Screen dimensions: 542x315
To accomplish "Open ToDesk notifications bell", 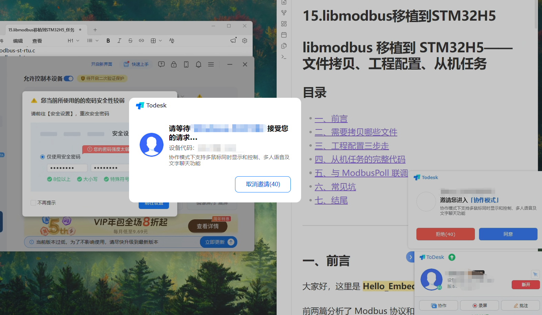I will [199, 64].
